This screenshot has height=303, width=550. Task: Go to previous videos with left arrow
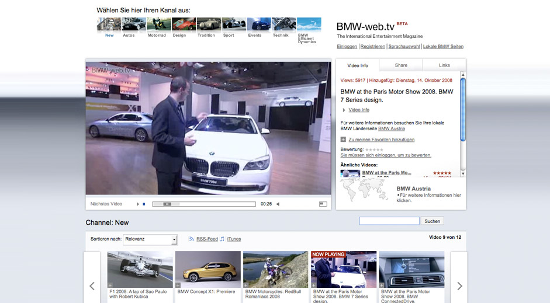(92, 286)
